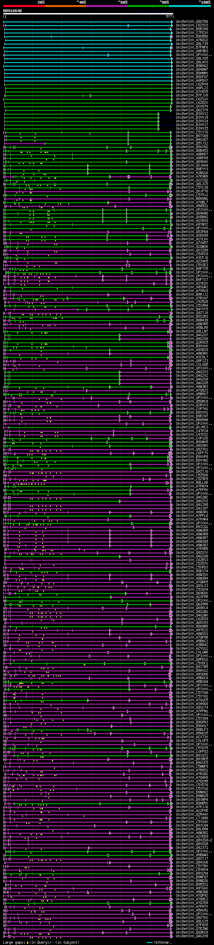
Task: Select the UniRef100_A9PD07 label
Action: (x=192, y=81)
